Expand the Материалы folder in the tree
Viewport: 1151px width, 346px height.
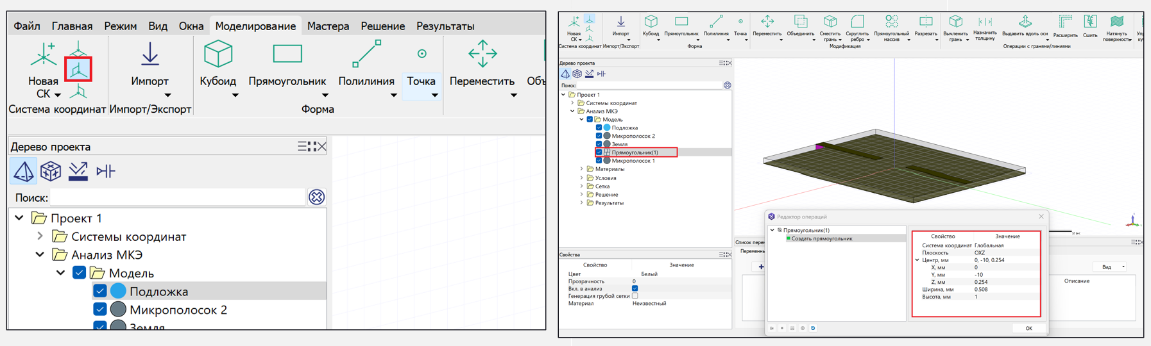point(582,169)
